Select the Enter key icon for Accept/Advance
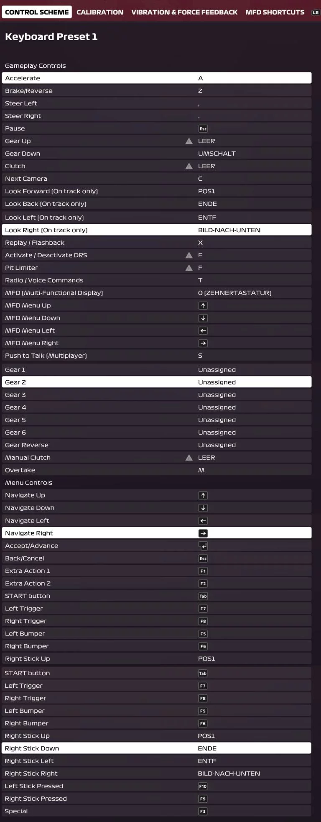Viewport: 321px width, 822px height. click(203, 546)
